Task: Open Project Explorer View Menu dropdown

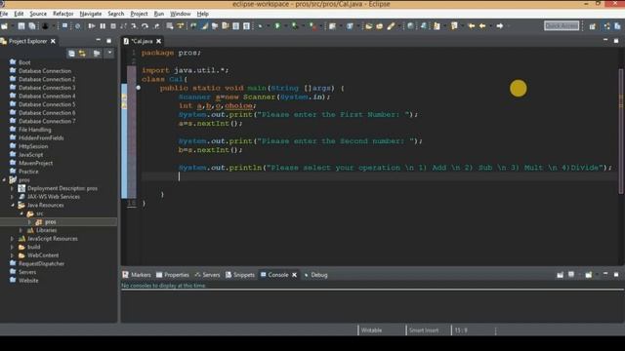Action: 109,53
